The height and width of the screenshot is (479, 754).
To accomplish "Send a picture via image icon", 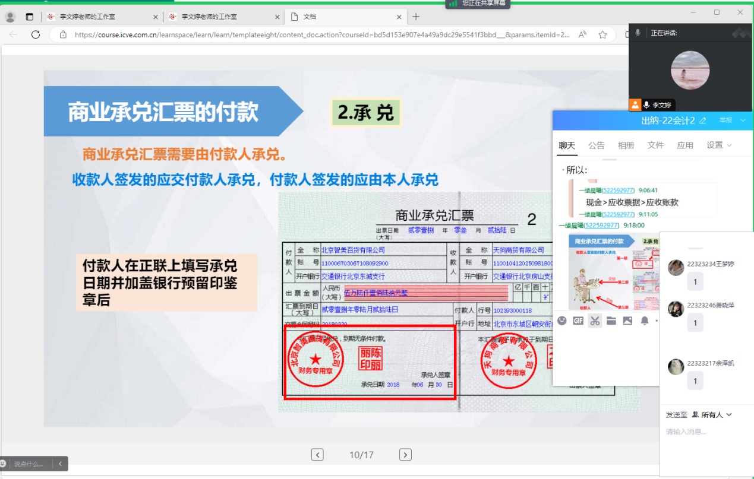I will [627, 321].
